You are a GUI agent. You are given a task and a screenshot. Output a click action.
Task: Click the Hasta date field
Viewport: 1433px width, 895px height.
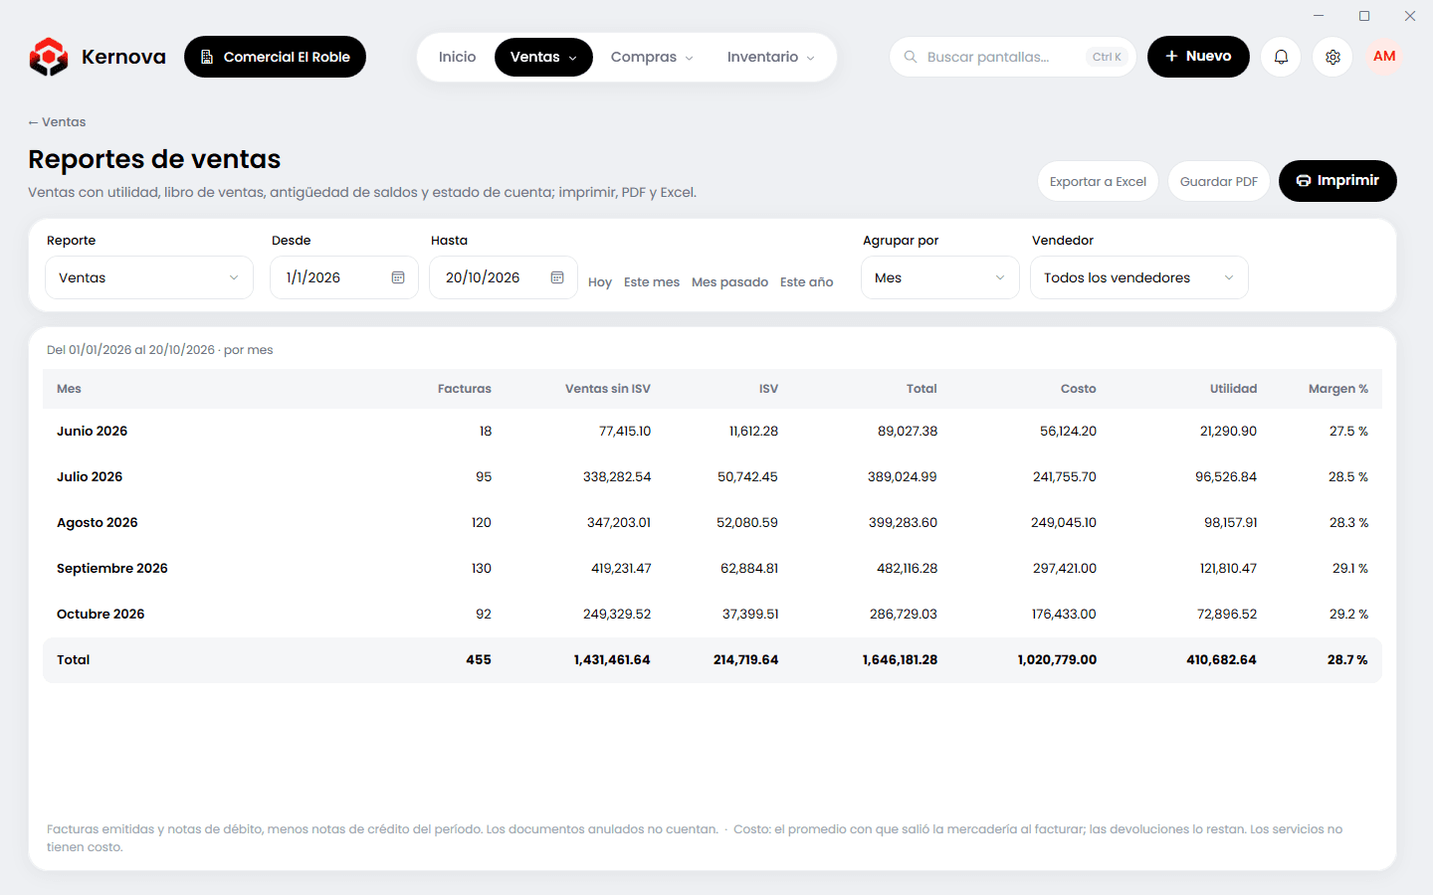coord(504,277)
